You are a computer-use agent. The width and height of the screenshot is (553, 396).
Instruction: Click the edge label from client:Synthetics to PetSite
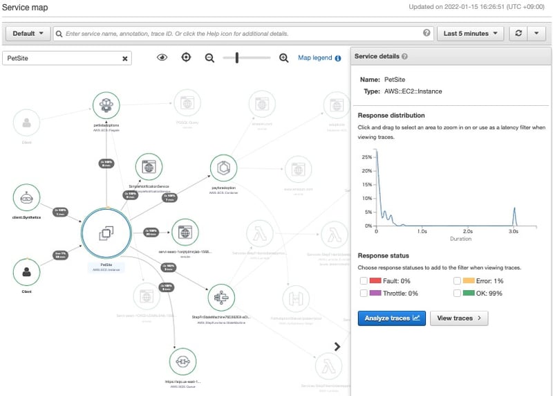pyautogui.click(x=60, y=212)
